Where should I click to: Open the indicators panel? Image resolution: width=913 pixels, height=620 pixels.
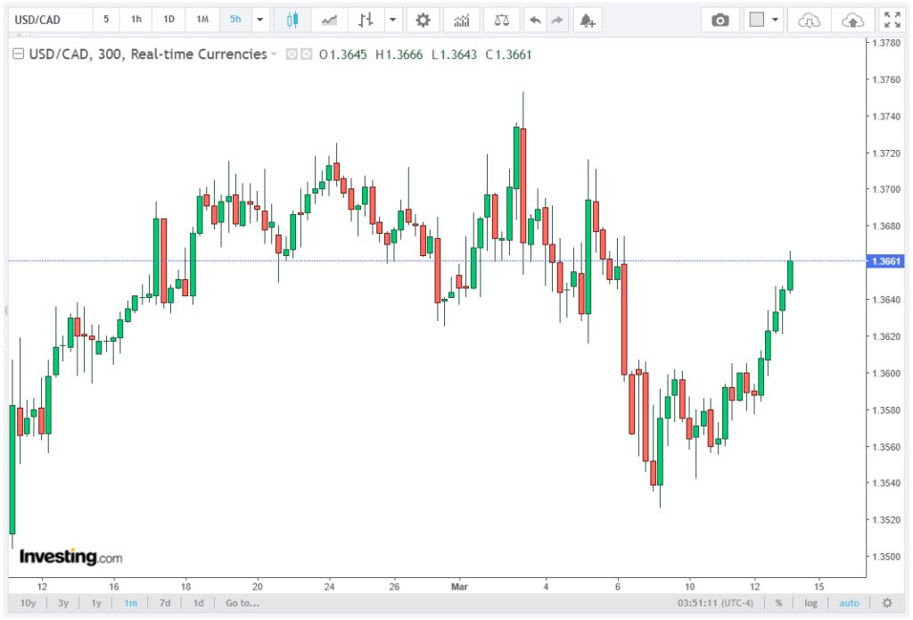coord(461,20)
